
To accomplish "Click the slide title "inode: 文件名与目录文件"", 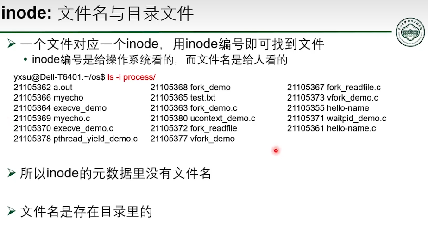I will click(97, 13).
